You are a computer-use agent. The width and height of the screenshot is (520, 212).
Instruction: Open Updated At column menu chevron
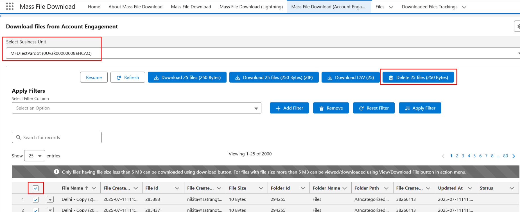pyautogui.click(x=470, y=188)
